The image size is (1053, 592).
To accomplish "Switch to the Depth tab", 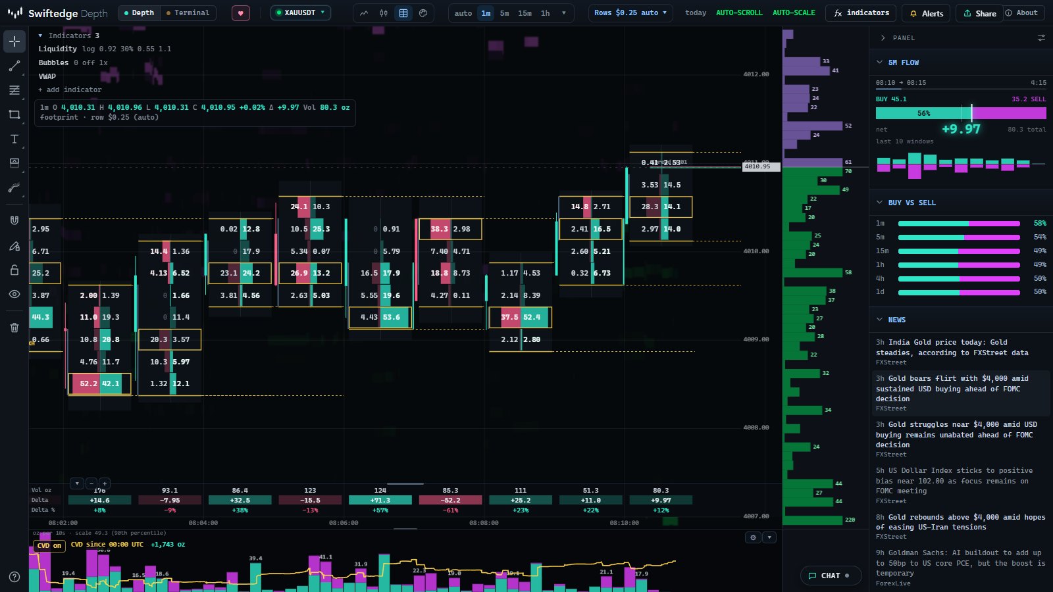I will click(139, 12).
